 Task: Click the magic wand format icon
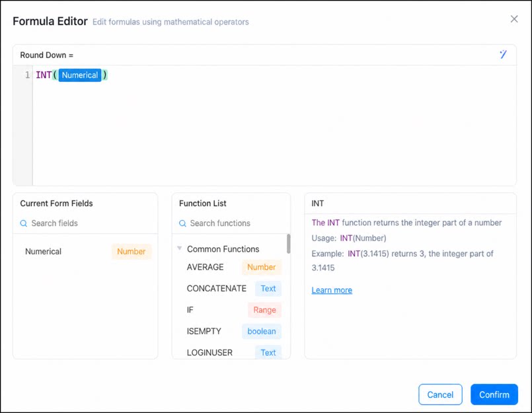[503, 54]
